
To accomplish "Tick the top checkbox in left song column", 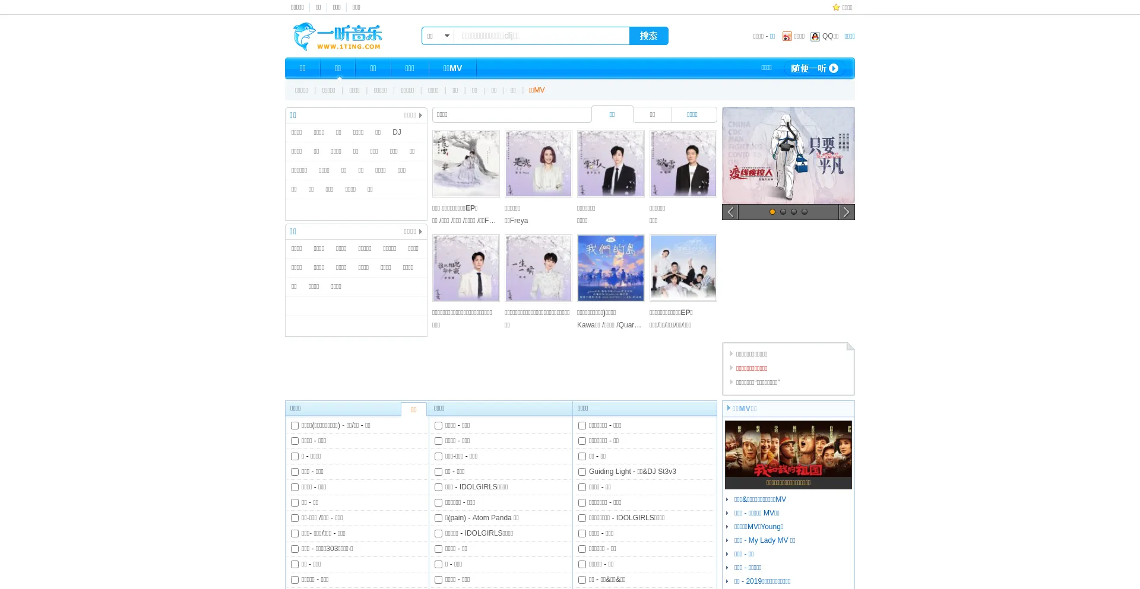I will 294,426.
